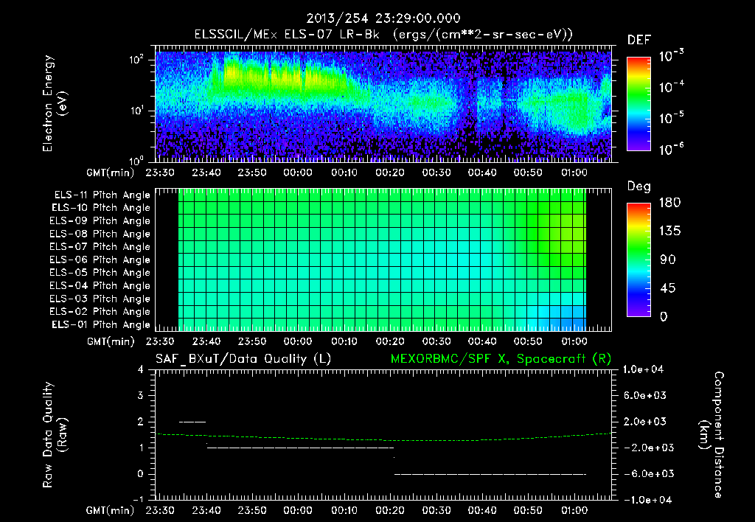Click the 10⁰ energy tick label
The image size is (755, 522).
click(x=136, y=160)
